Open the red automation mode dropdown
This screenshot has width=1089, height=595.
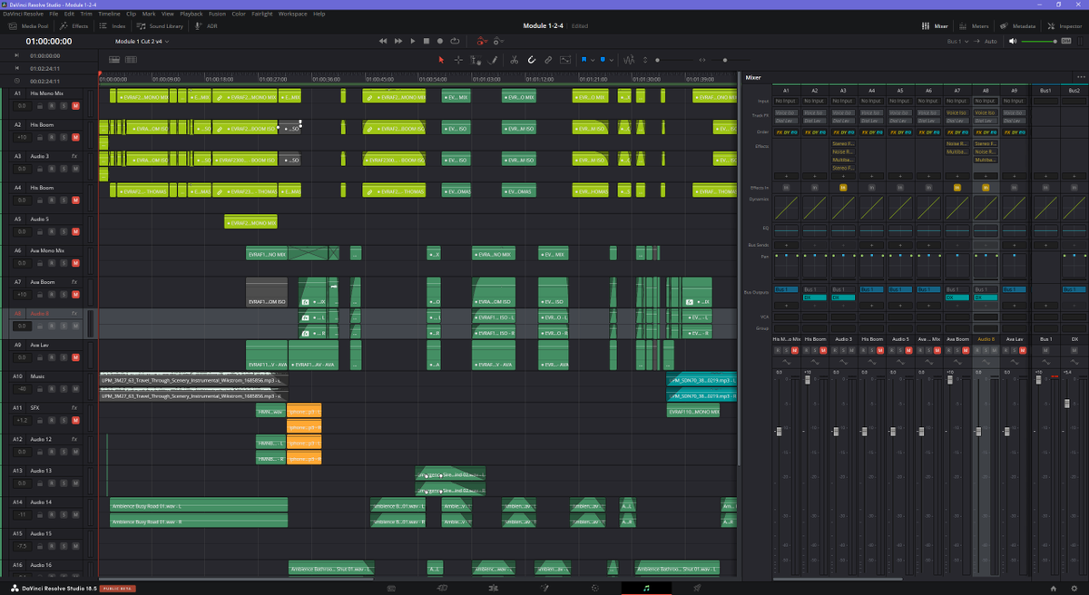(x=482, y=41)
